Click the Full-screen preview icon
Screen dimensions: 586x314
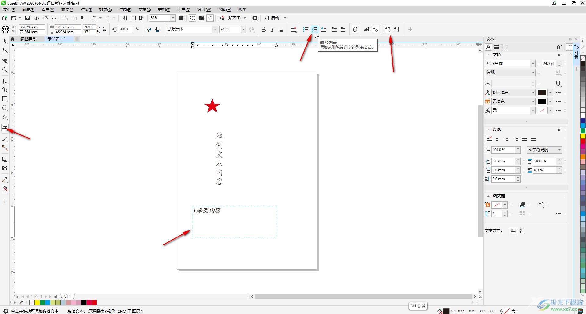click(x=181, y=18)
